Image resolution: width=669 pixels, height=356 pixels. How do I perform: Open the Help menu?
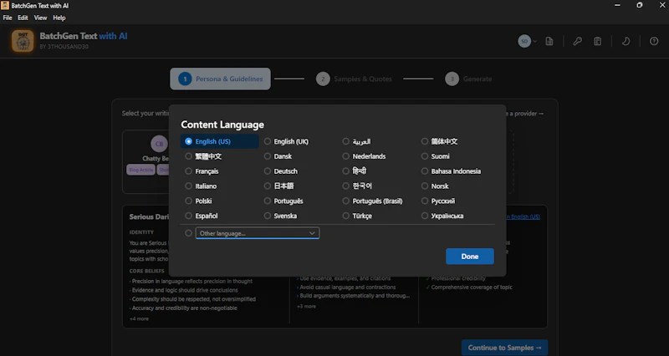pos(59,18)
